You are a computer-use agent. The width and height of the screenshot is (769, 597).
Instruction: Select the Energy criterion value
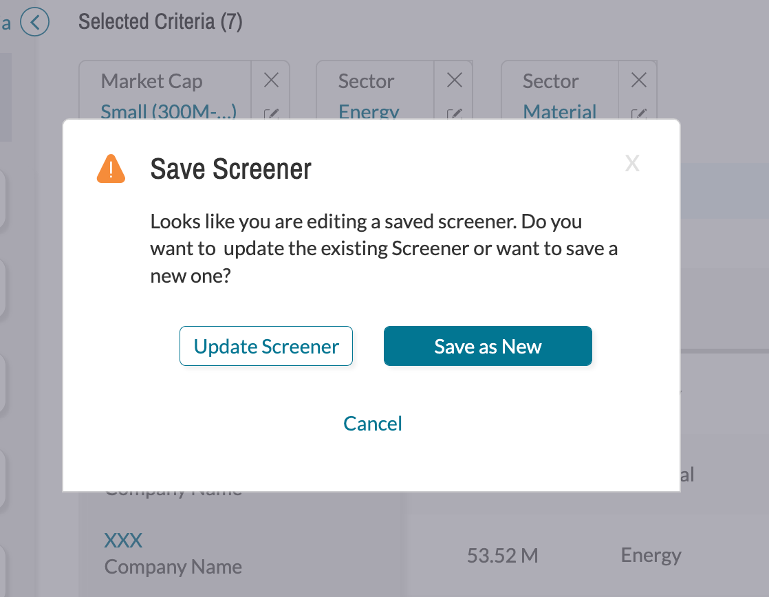(369, 111)
